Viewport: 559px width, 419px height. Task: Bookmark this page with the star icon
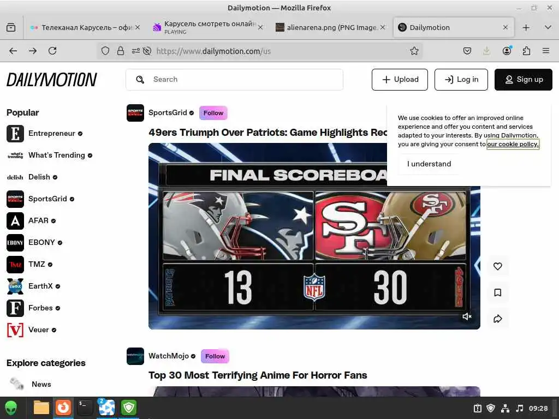point(414,51)
